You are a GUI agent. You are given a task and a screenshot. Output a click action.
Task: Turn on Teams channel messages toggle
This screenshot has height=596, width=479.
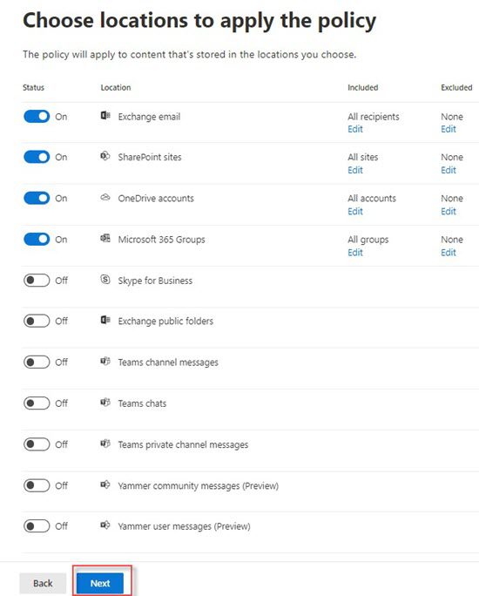click(x=37, y=362)
